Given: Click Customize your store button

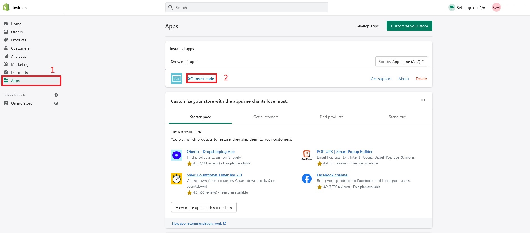Looking at the screenshot, I should (x=409, y=26).
